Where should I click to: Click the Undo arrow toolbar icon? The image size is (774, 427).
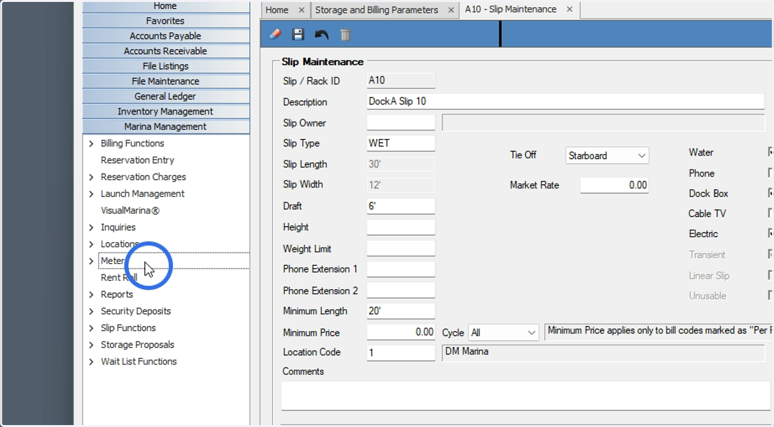(321, 34)
